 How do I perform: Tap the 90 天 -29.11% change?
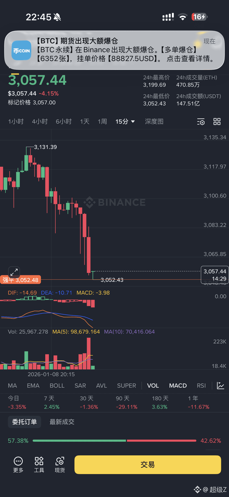coord(126,403)
